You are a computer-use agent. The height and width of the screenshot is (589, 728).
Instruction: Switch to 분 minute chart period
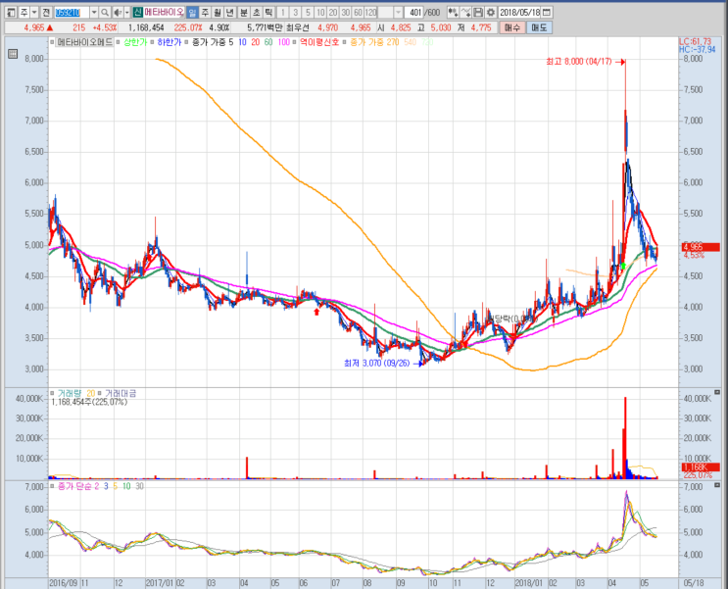point(244,13)
